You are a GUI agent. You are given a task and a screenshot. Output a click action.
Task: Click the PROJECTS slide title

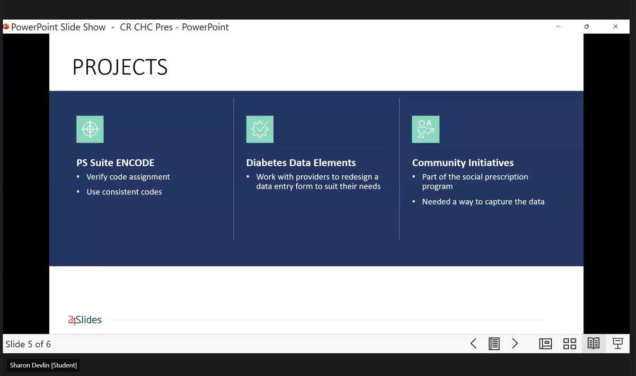click(x=120, y=67)
